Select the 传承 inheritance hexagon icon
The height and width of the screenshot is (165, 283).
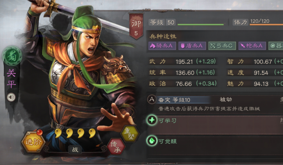tap(116, 146)
